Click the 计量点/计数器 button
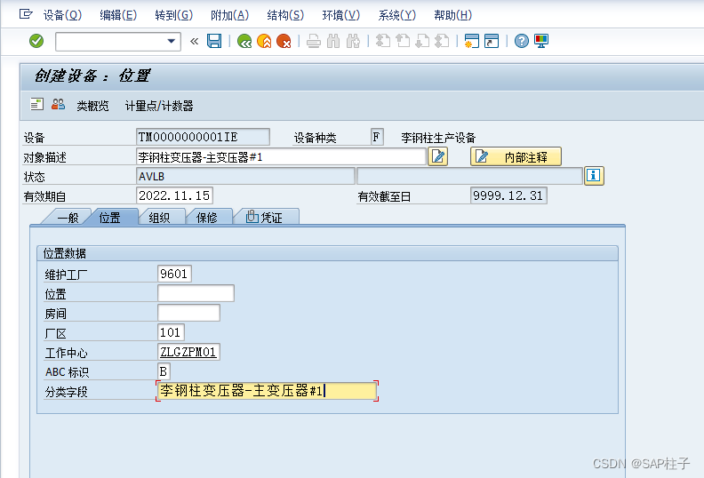This screenshot has width=704, height=478. point(159,106)
